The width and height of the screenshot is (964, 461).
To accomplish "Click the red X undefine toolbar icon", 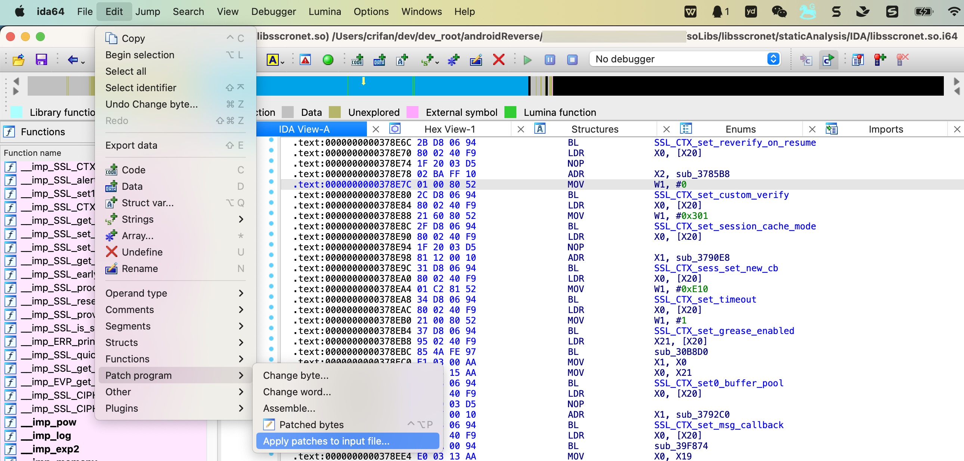I will pos(498,59).
